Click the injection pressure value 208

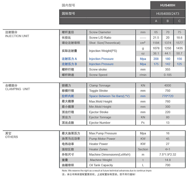[x=156, y=59]
